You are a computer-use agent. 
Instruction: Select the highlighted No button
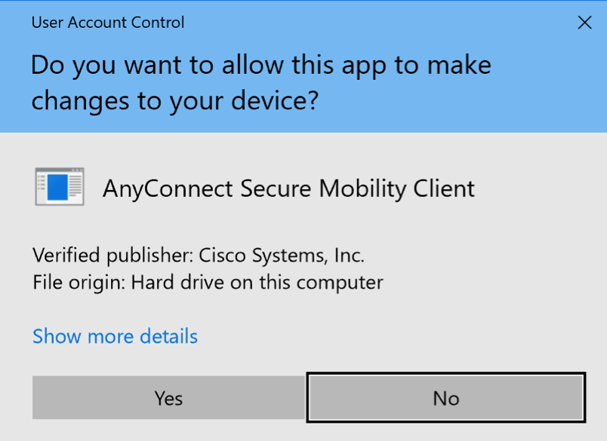(x=445, y=397)
